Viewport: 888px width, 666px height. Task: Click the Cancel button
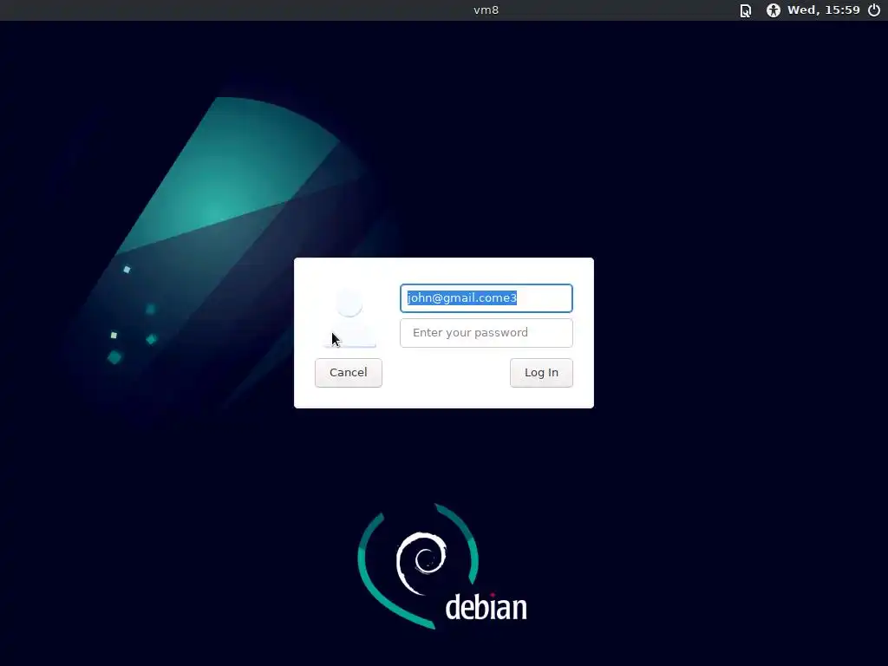pos(349,373)
